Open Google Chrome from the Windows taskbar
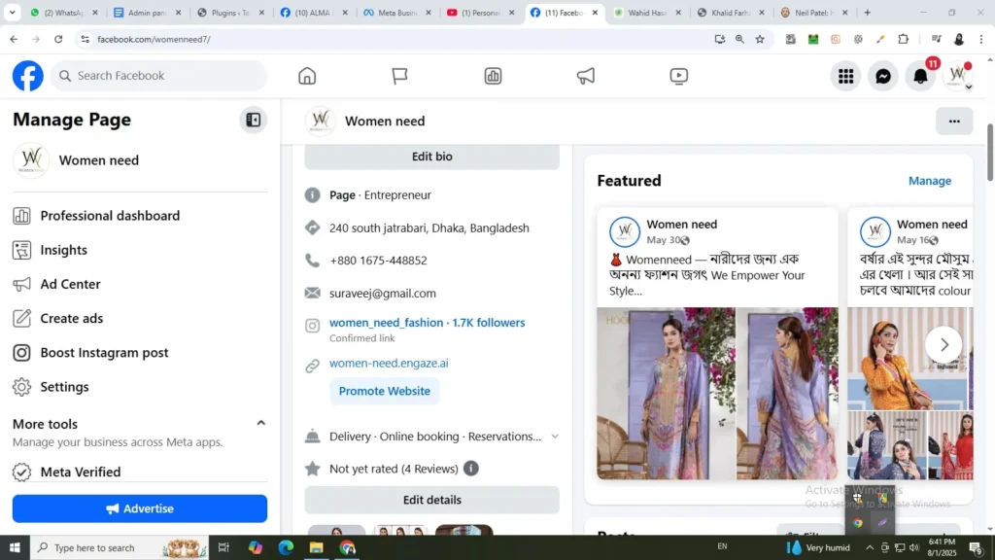This screenshot has width=995, height=560. [349, 547]
